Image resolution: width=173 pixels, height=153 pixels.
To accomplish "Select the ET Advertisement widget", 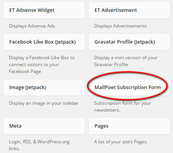I will pyautogui.click(x=129, y=10).
